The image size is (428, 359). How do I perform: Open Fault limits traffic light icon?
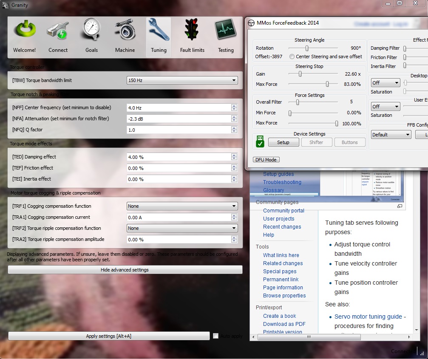(x=192, y=37)
